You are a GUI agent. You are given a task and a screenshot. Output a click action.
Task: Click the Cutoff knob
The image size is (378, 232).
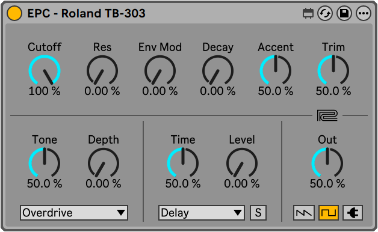tap(45, 70)
